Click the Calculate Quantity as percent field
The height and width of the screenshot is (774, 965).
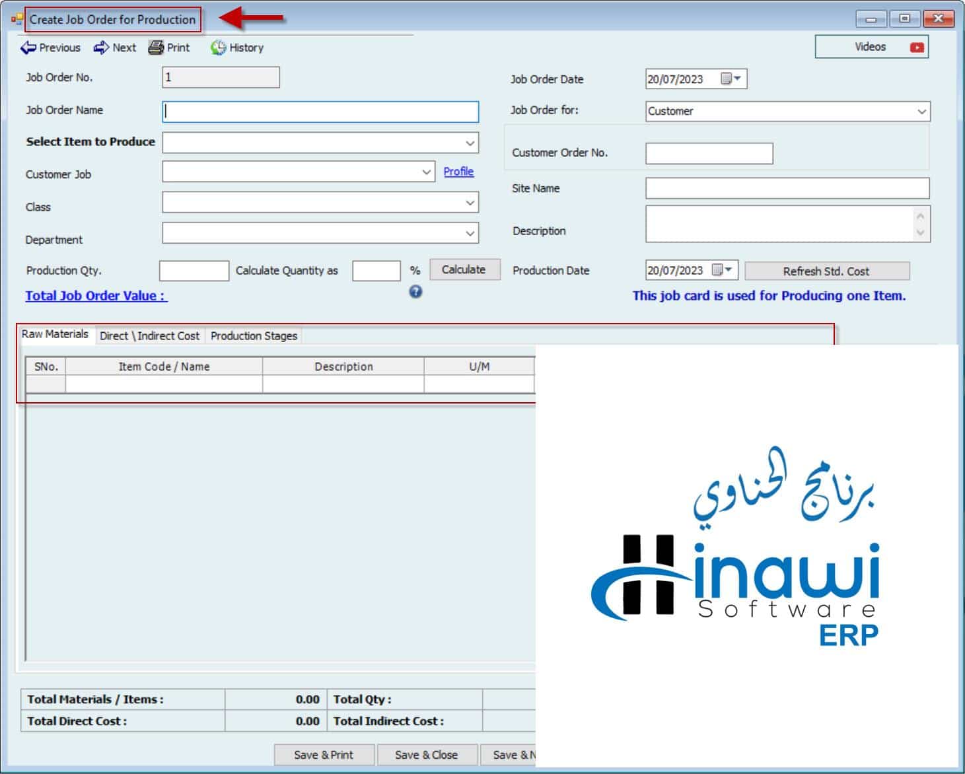pyautogui.click(x=376, y=271)
